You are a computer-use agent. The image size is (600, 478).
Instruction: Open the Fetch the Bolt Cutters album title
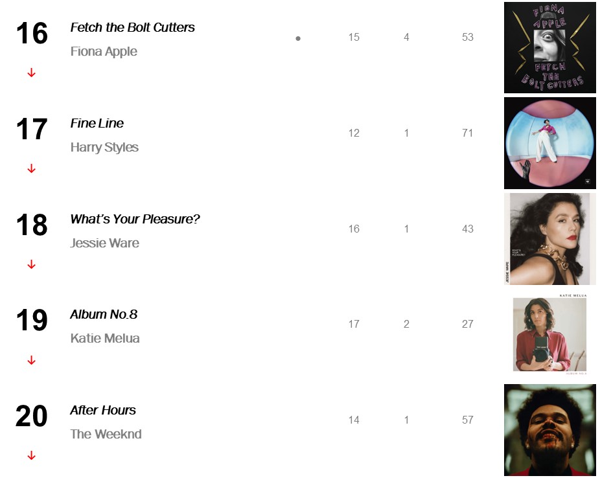tap(132, 28)
